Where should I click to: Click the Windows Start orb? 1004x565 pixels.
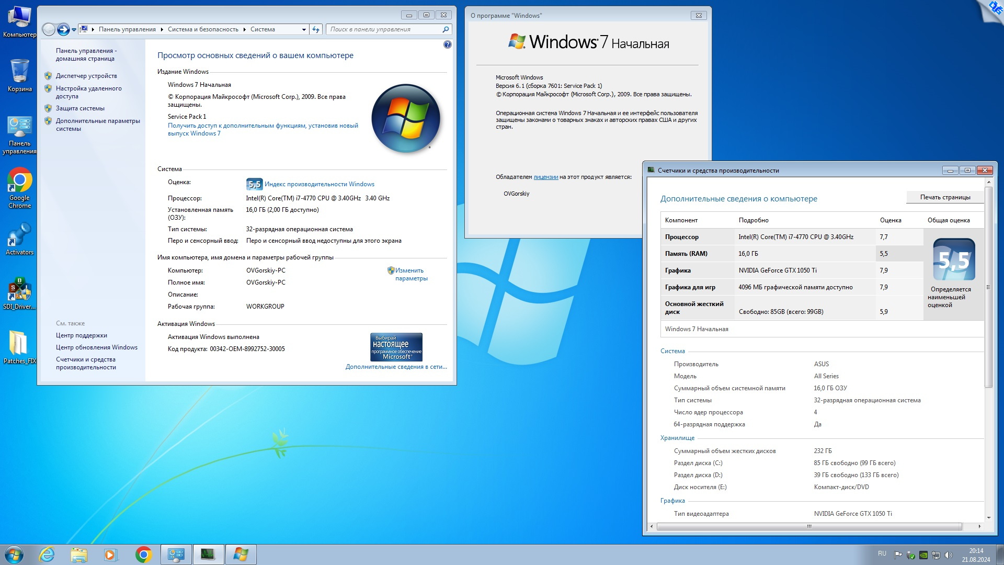coord(14,555)
